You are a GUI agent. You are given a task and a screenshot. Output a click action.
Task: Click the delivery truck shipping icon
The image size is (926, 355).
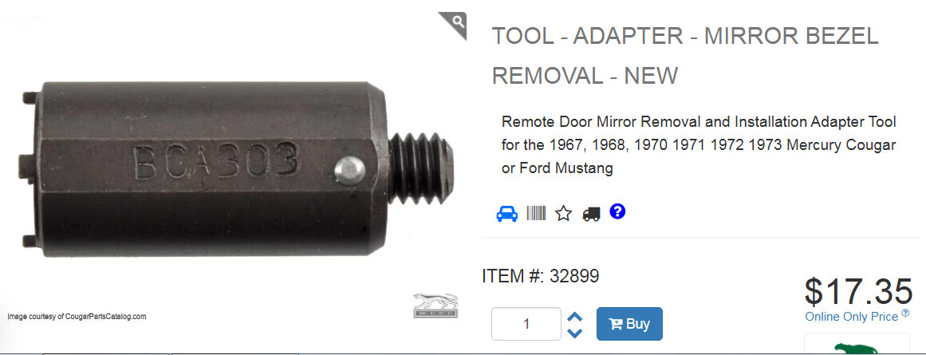point(591,214)
